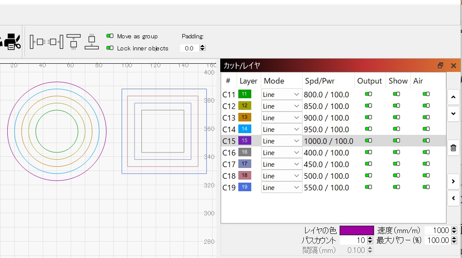Viewport: 462px width, 258px height.
Task: Toggle the Move as group switch
Action: [110, 36]
